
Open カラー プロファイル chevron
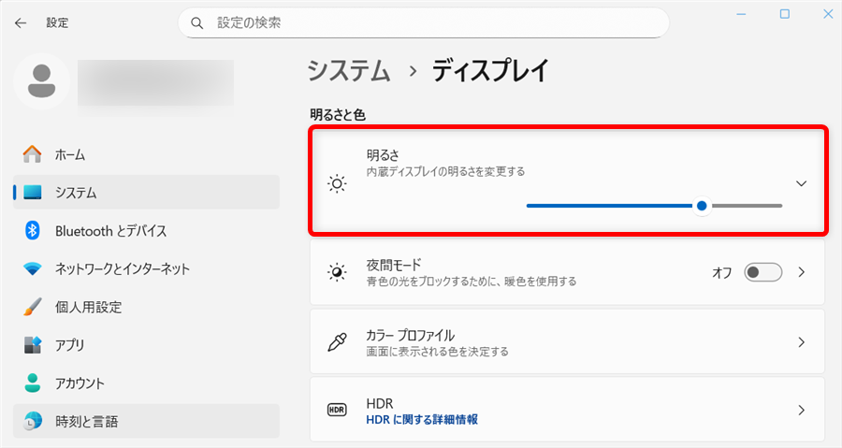801,341
